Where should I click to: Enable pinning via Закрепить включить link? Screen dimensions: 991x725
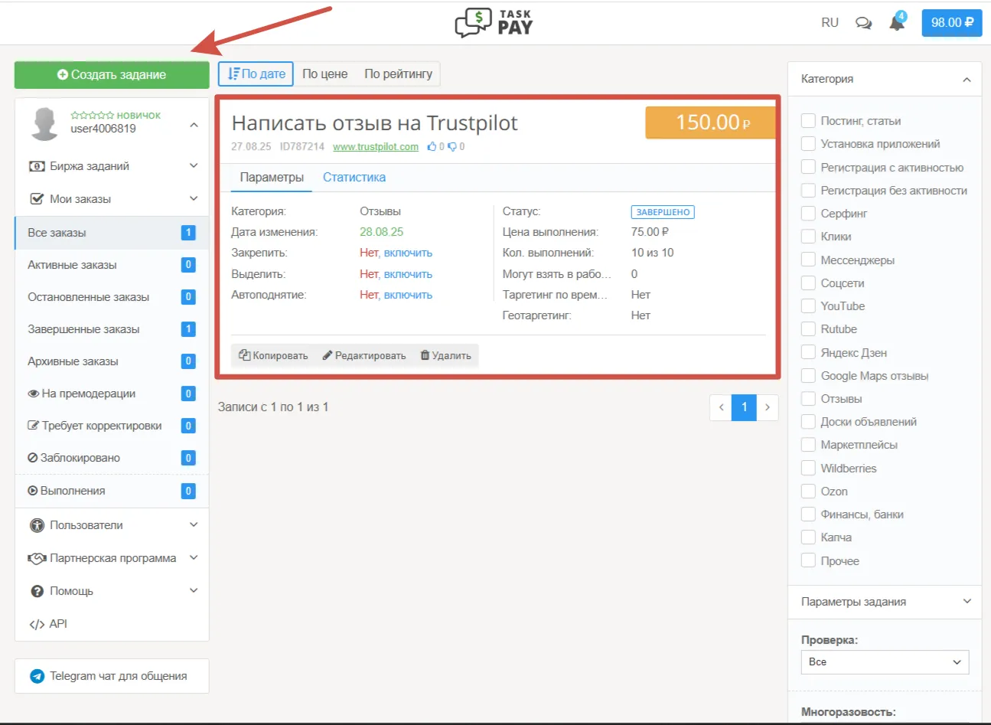click(408, 253)
